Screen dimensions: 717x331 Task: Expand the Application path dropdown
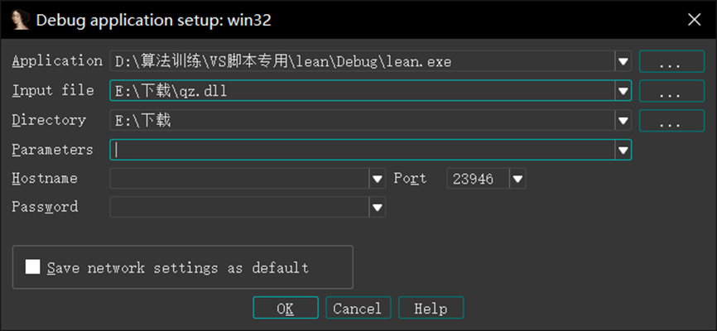coord(623,61)
